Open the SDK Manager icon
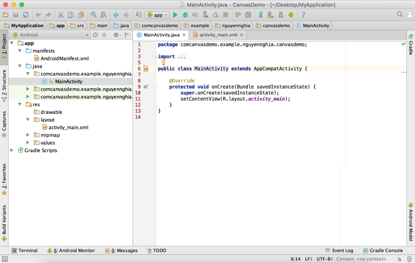415x263 pixels. click(x=281, y=15)
